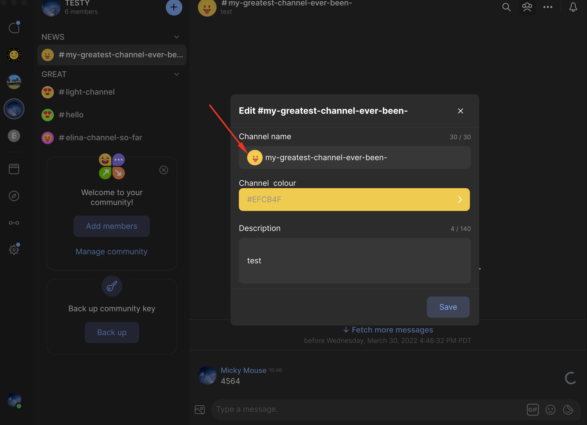The image size is (587, 425).
Task: Click the key icon above Back up community key
Action: tap(112, 286)
